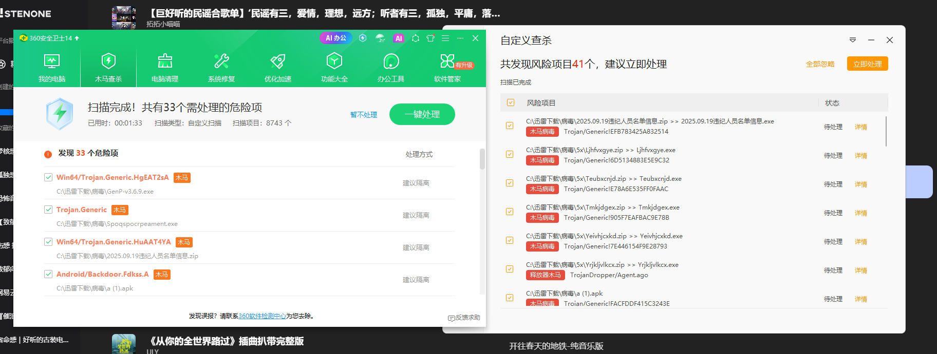The image size is (937, 354).
Task: Click the 状态 column header
Action: (832, 103)
